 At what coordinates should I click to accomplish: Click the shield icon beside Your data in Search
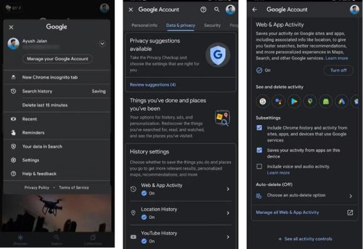click(13, 146)
